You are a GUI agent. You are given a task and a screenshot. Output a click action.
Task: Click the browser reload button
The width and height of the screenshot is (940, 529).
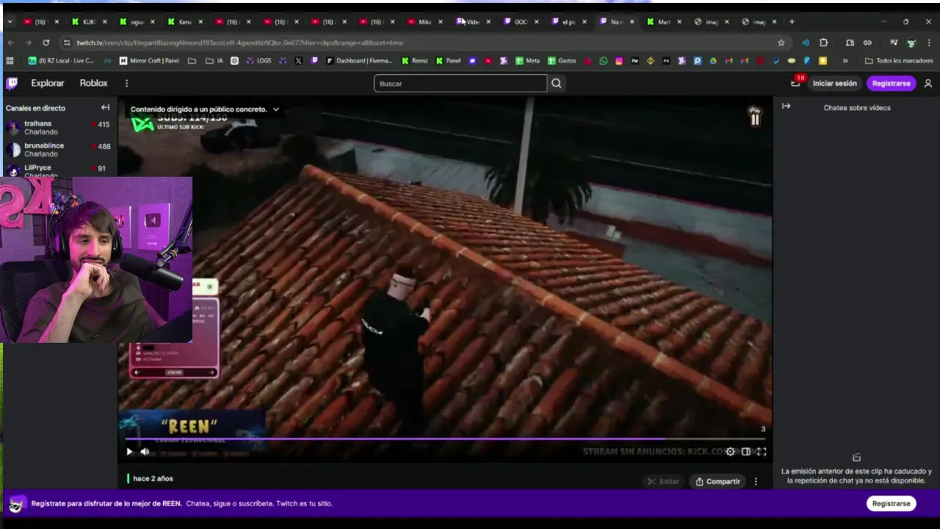[46, 43]
